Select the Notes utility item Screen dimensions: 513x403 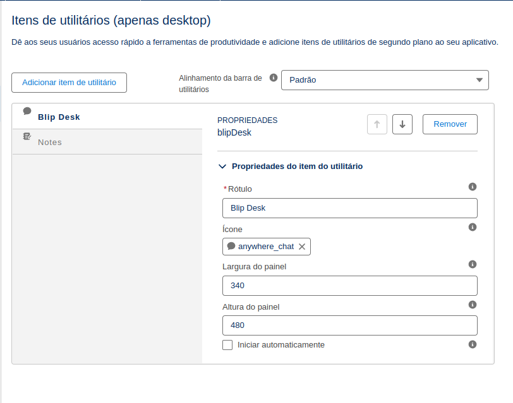coord(50,142)
